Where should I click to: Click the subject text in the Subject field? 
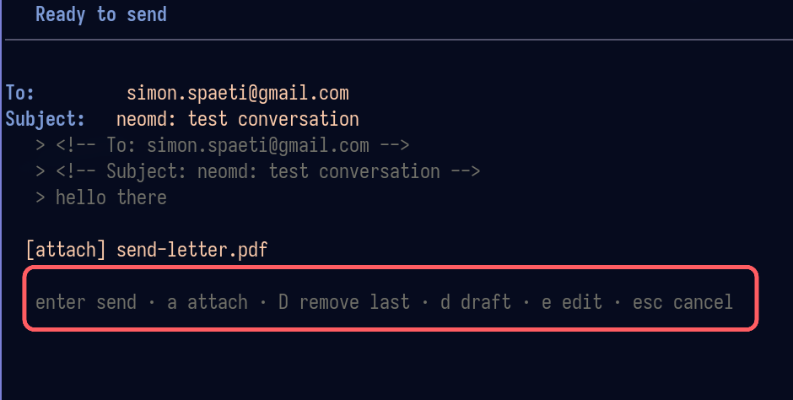click(x=237, y=119)
